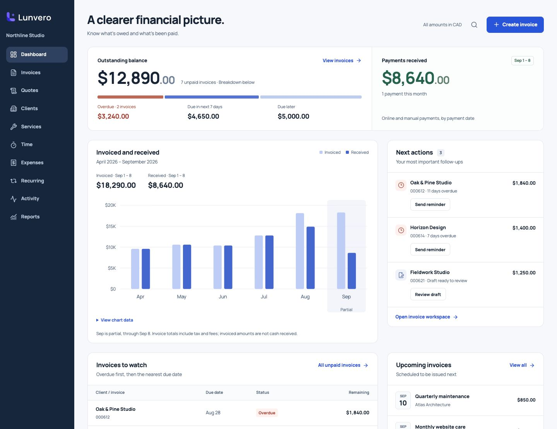Open All unpaid invoices link
The image size is (557, 429).
pyautogui.click(x=343, y=365)
